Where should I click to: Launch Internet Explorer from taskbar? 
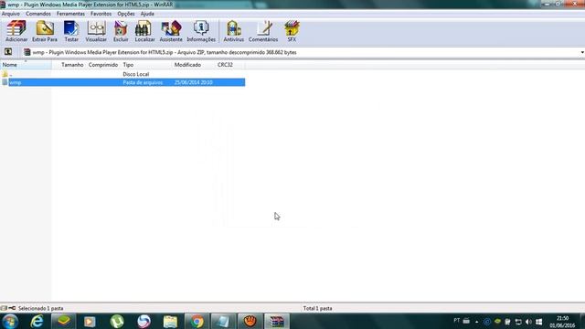37,321
